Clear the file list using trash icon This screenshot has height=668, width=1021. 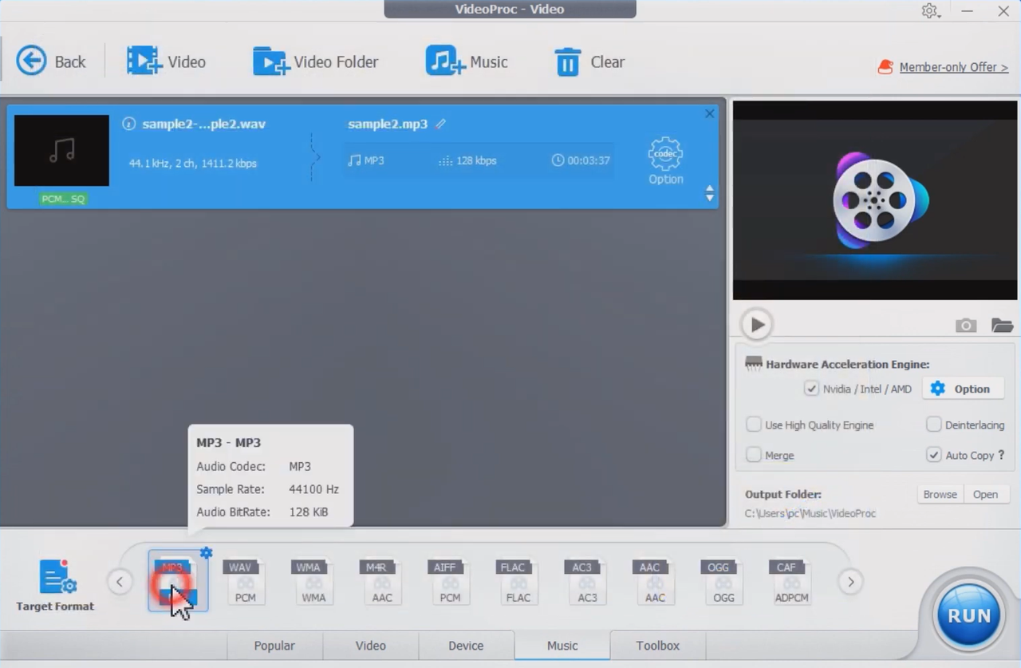coord(567,61)
